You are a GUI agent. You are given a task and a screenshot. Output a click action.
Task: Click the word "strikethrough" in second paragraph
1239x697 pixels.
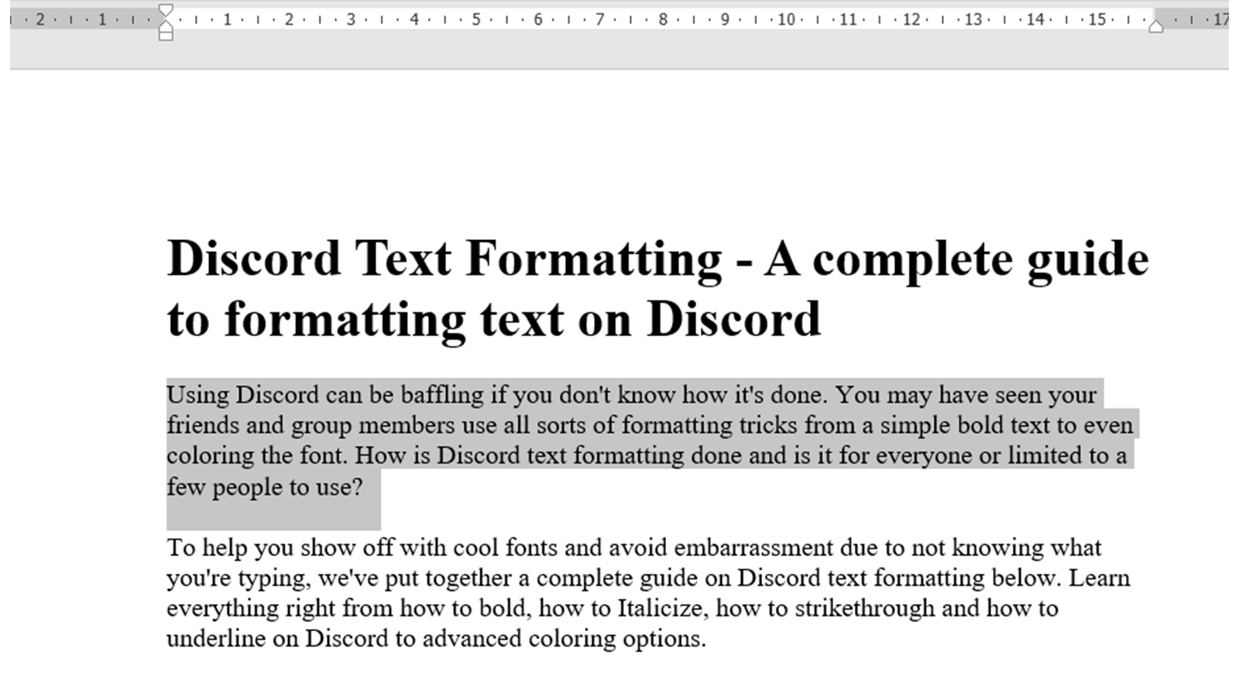865,608
